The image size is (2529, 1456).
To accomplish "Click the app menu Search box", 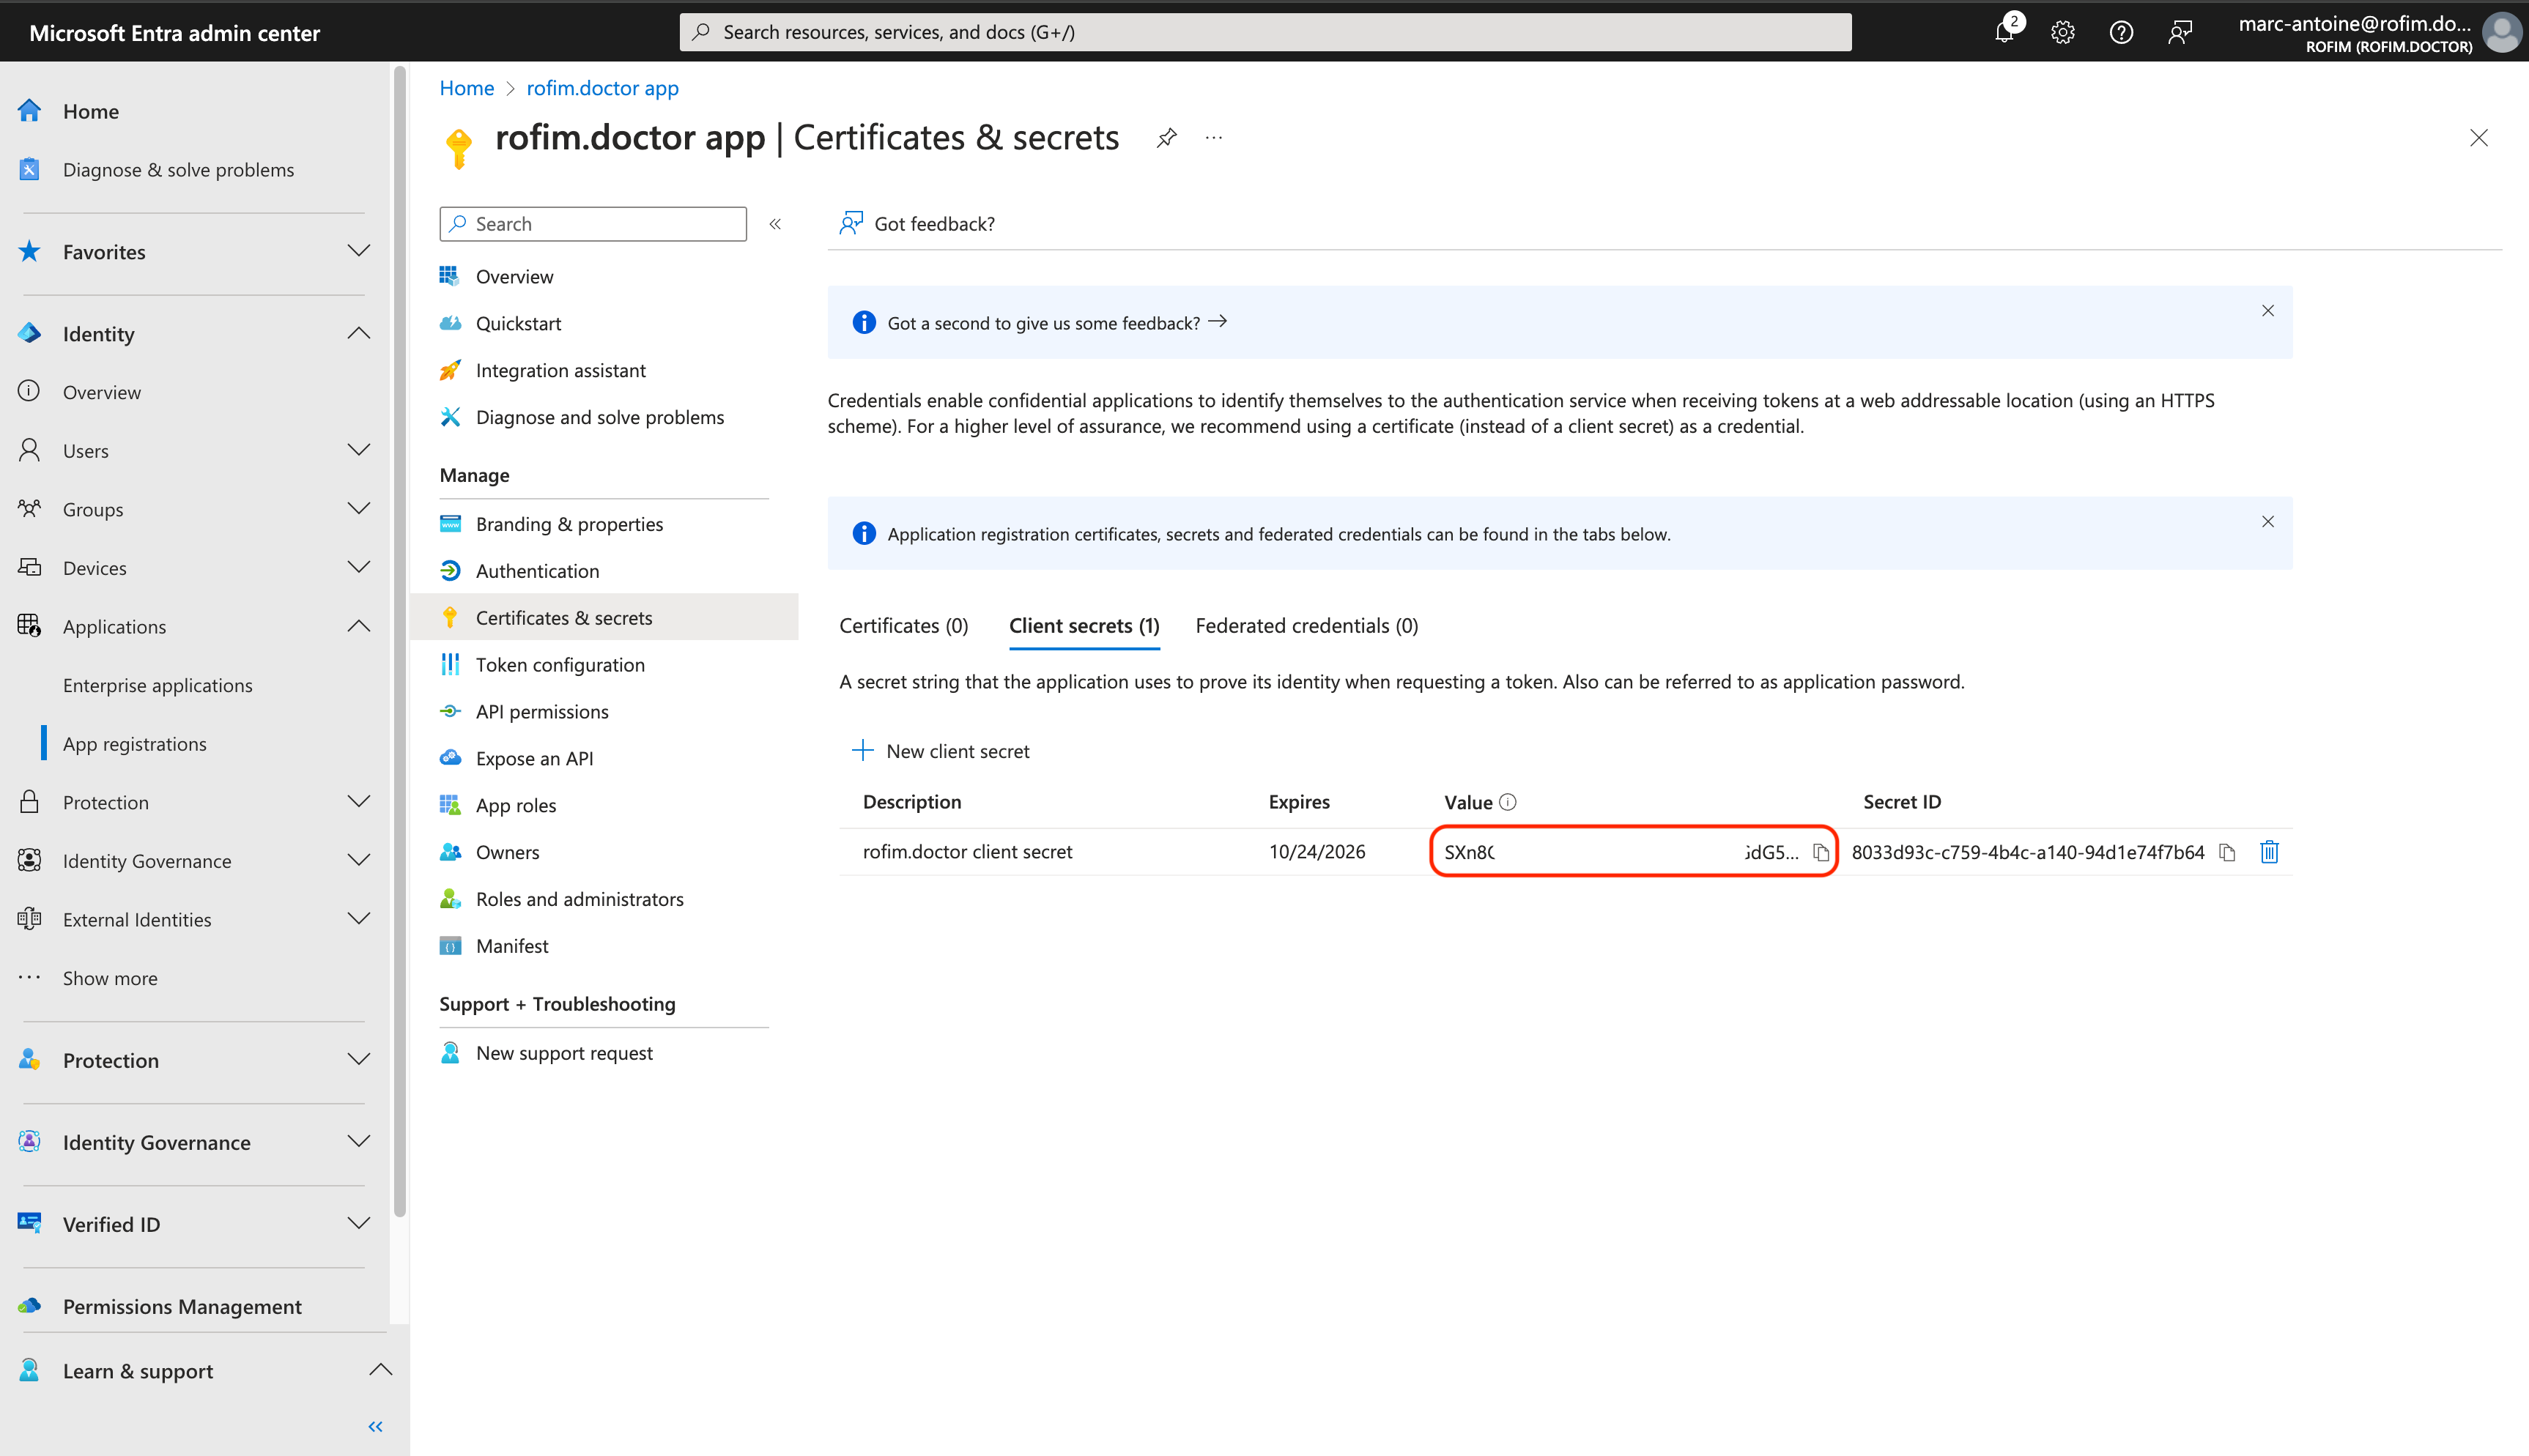I will [x=594, y=224].
